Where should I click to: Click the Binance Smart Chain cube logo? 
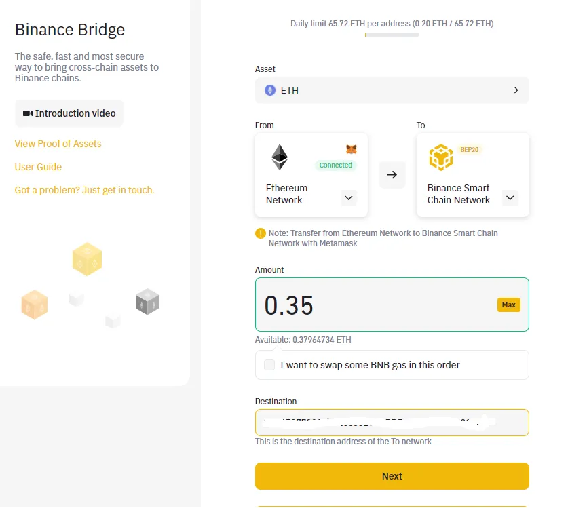tap(441, 157)
